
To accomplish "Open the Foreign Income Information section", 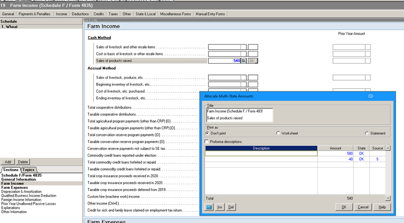I will coord(21,200).
